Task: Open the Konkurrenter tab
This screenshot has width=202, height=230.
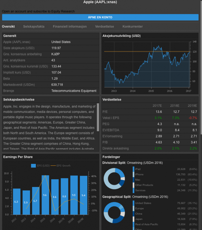Action: click(133, 27)
